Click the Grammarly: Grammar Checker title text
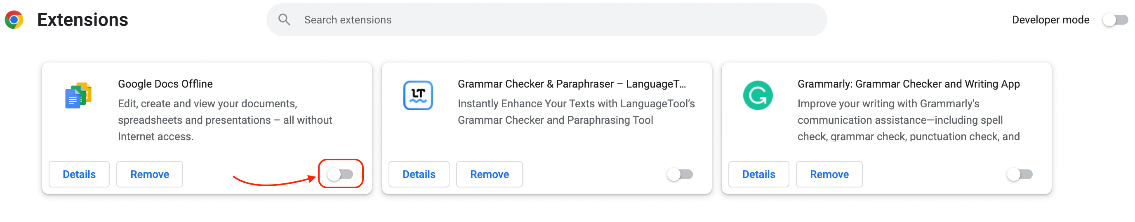This screenshot has width=1135, height=222. tap(909, 84)
